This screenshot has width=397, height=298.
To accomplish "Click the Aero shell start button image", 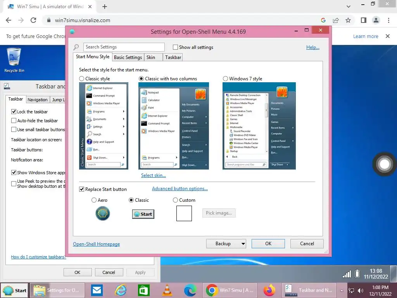I will (102, 213).
